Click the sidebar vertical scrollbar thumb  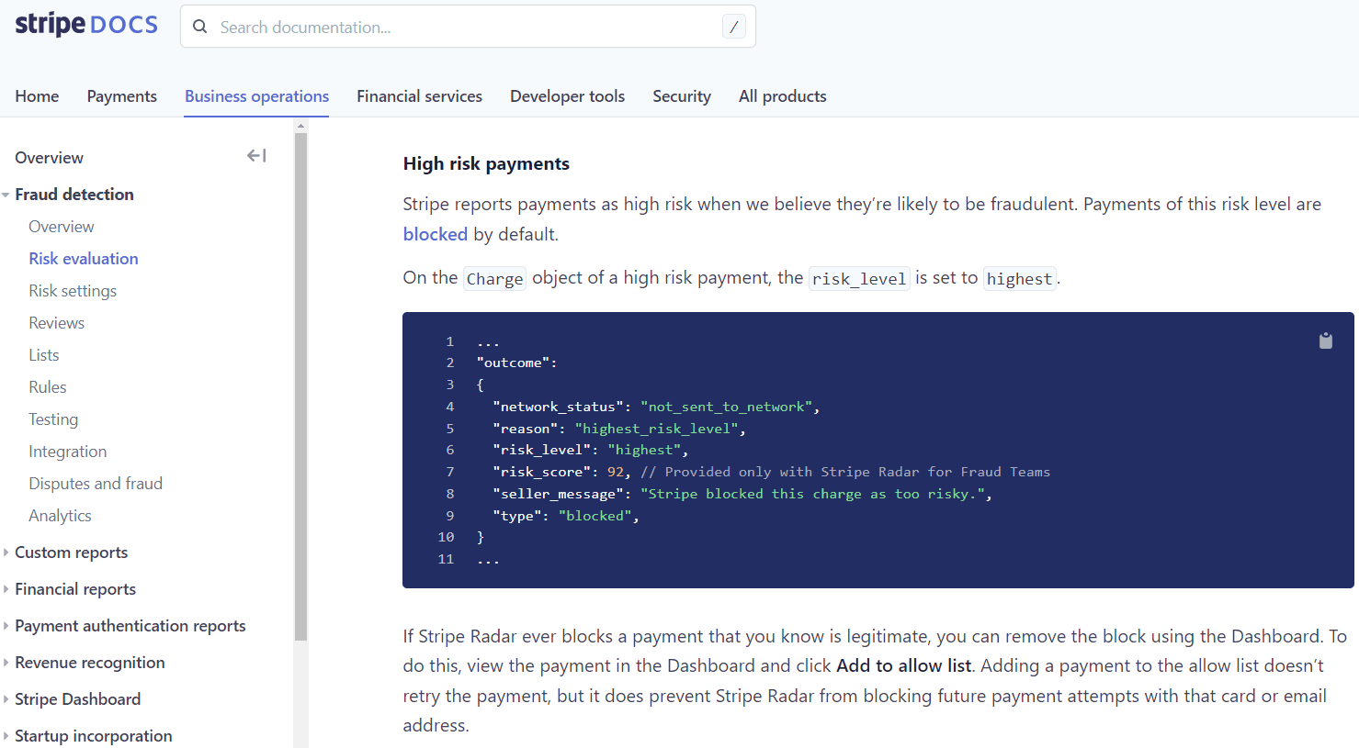point(300,385)
